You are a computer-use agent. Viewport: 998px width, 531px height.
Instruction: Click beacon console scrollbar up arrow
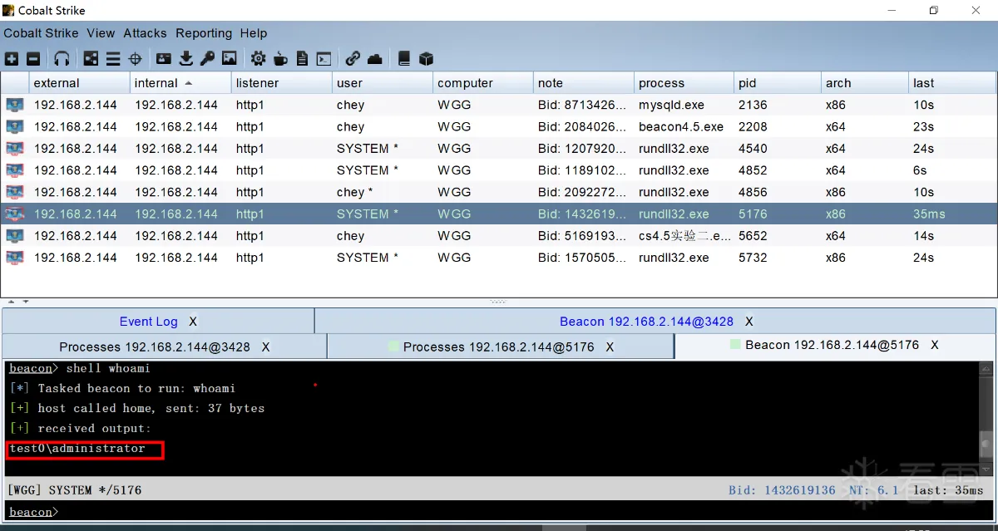pyautogui.click(x=986, y=368)
